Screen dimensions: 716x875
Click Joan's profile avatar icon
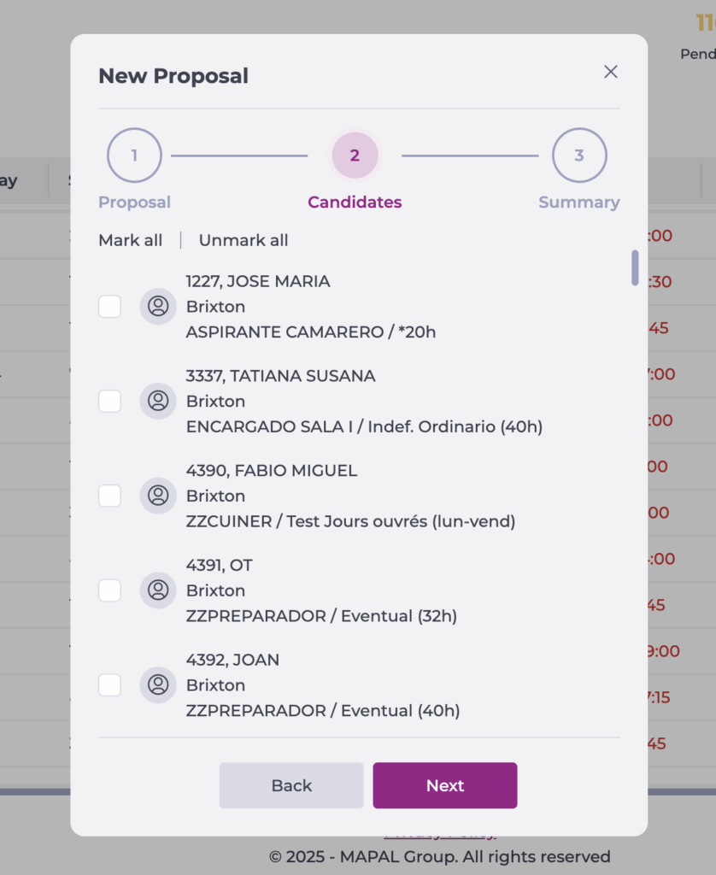click(x=158, y=685)
